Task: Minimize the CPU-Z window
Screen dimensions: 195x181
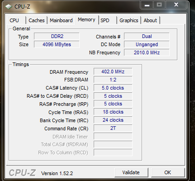Action: [x=147, y=5]
